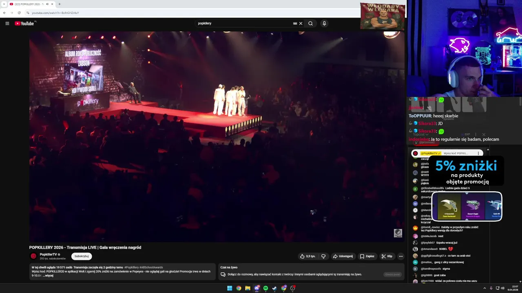522x293 pixels.
Task: Click the #AllSchoolAwards hashtag link
Action: pyautogui.click(x=151, y=267)
